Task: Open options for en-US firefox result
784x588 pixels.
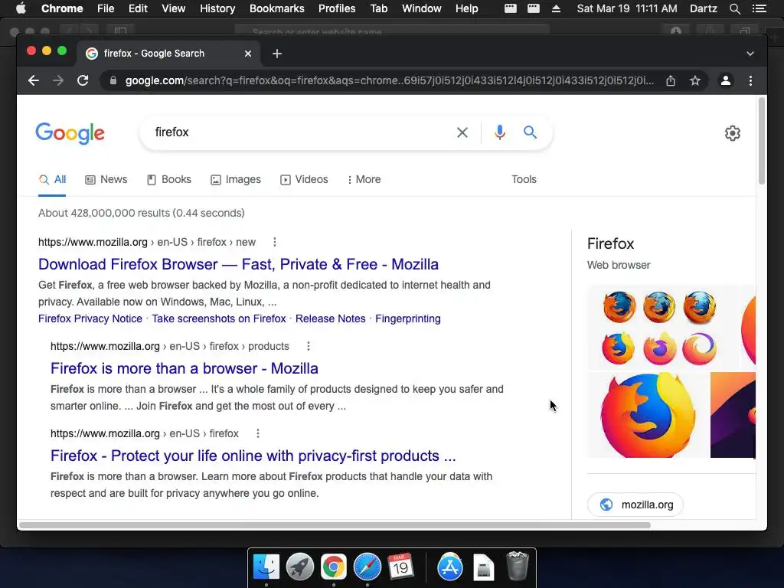Action: pyautogui.click(x=258, y=433)
